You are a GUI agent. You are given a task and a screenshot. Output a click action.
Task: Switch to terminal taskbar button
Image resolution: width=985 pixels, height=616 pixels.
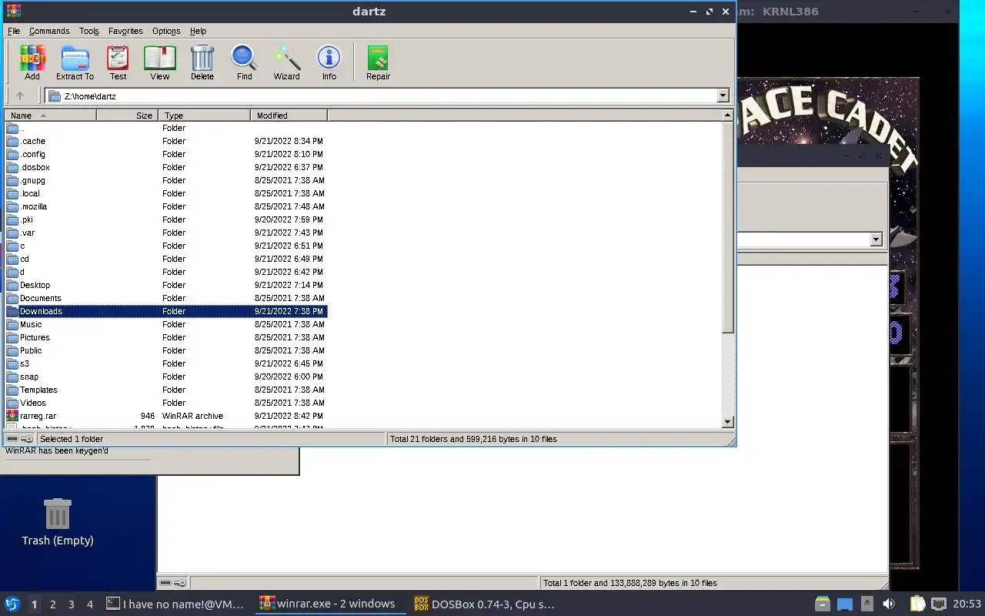pyautogui.click(x=176, y=604)
